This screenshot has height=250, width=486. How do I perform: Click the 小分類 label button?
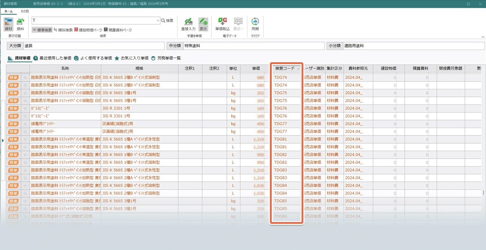coord(335,46)
